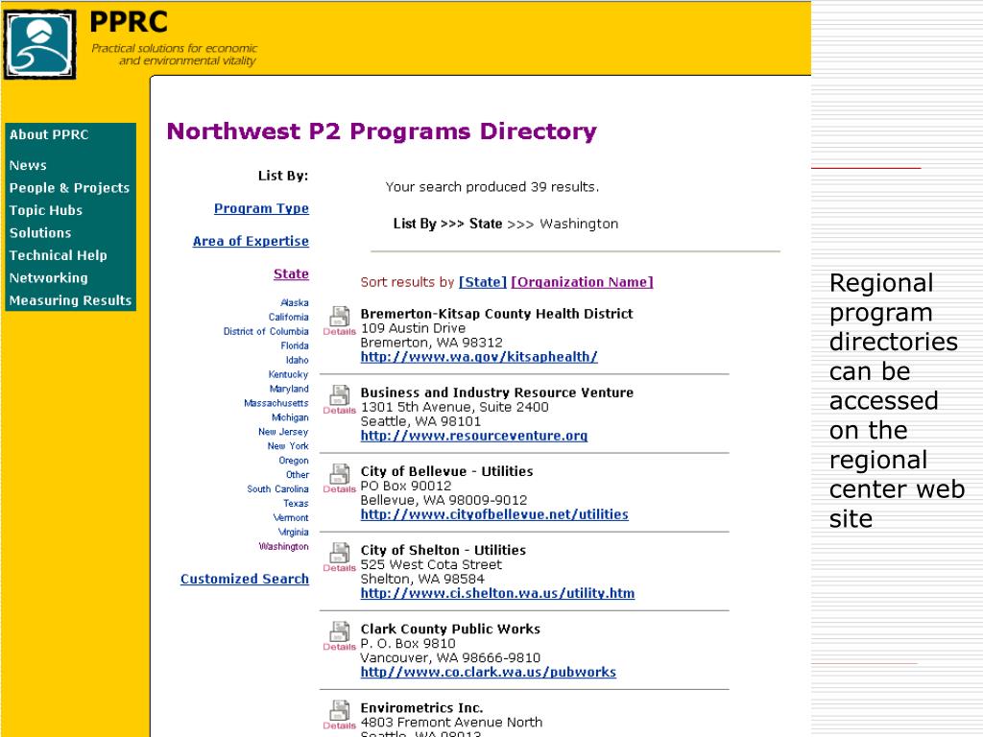Filter directory by Vermont
Screen dimensions: 983x737
pos(291,518)
